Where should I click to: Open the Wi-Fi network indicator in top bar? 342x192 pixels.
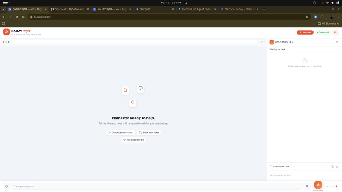[328, 3]
